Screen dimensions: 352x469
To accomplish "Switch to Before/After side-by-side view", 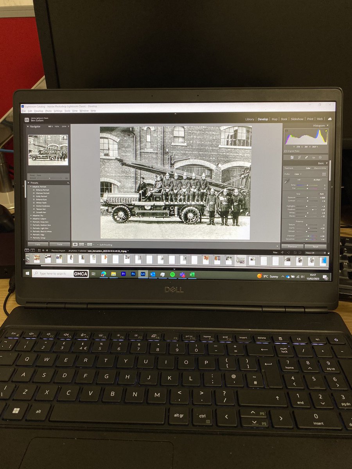I will tap(90, 244).
